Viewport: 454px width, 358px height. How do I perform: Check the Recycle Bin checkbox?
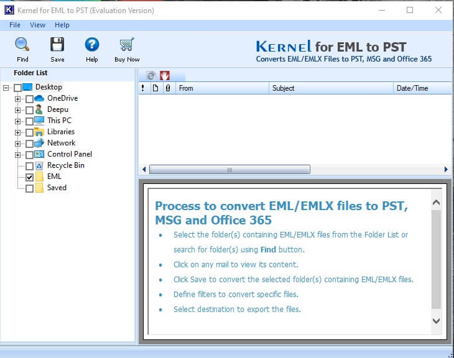29,166
